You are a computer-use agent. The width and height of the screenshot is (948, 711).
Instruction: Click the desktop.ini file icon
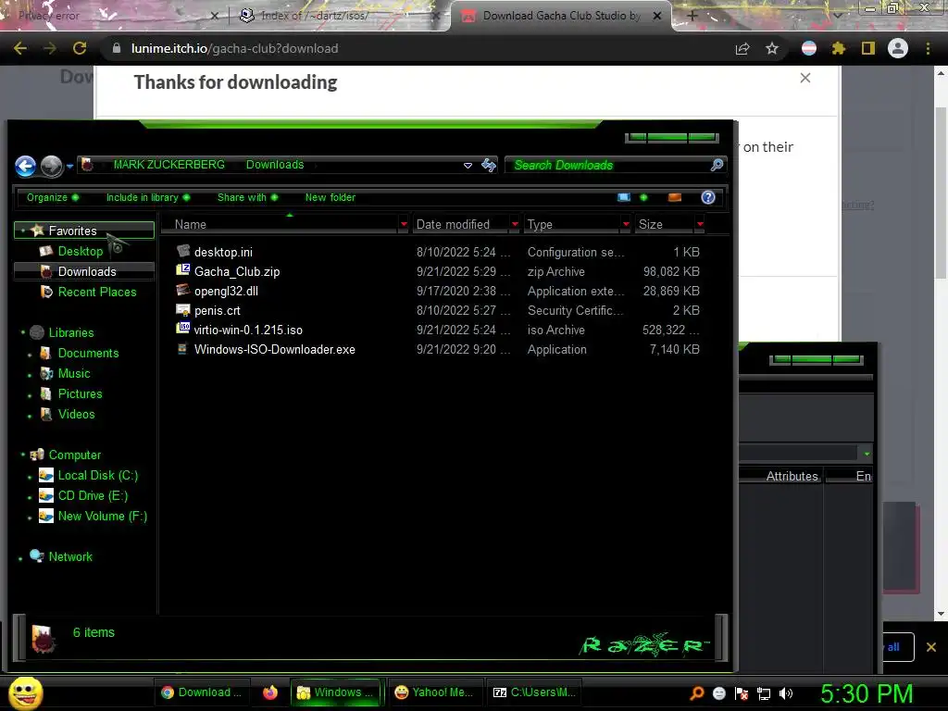pos(182,251)
